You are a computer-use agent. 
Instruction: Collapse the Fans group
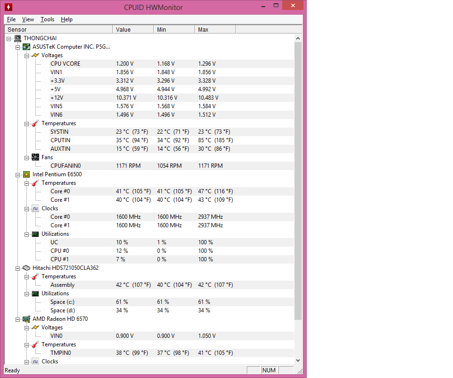(26, 158)
